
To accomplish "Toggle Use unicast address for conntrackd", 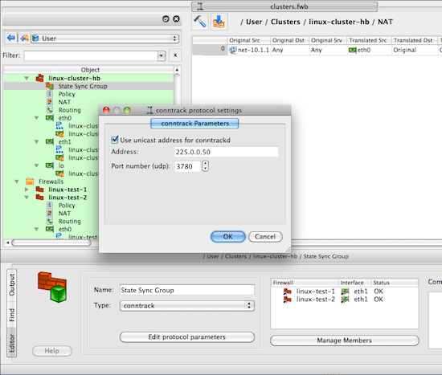I will coord(115,140).
